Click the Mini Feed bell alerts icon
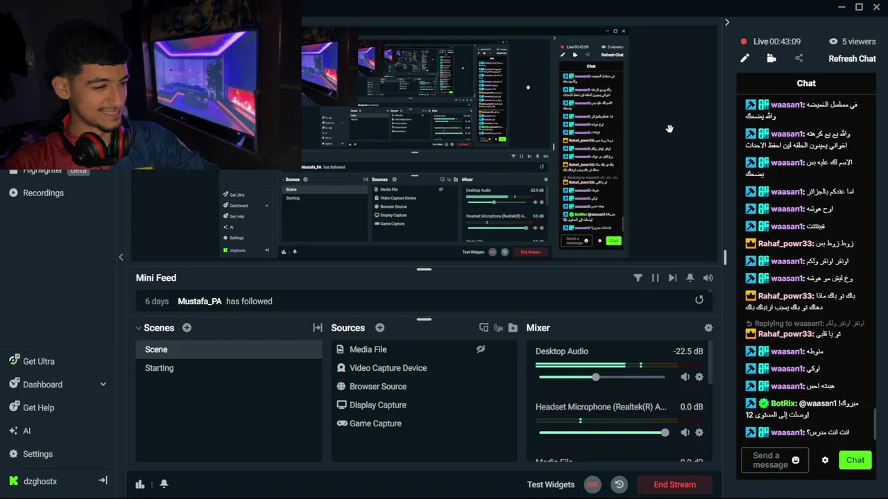Screen dimensions: 888x499 (x=690, y=278)
